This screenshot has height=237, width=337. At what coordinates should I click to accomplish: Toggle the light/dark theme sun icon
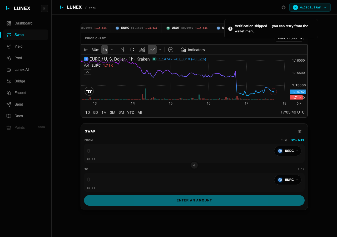[x=284, y=7]
